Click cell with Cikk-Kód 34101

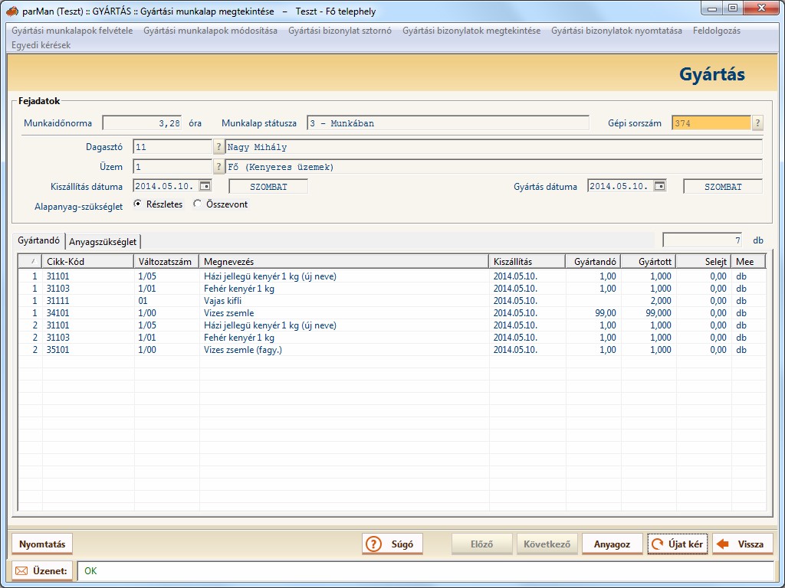pyautogui.click(x=87, y=313)
